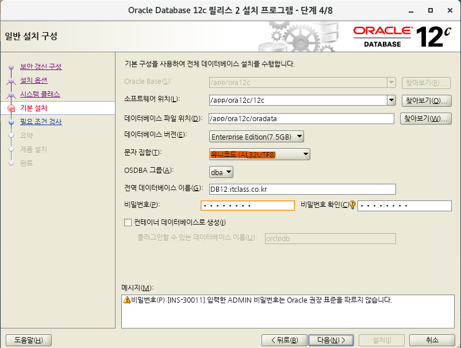The width and height of the screenshot is (461, 348).
Task: Click 찾아보기(W) for database file location
Action: (426, 119)
